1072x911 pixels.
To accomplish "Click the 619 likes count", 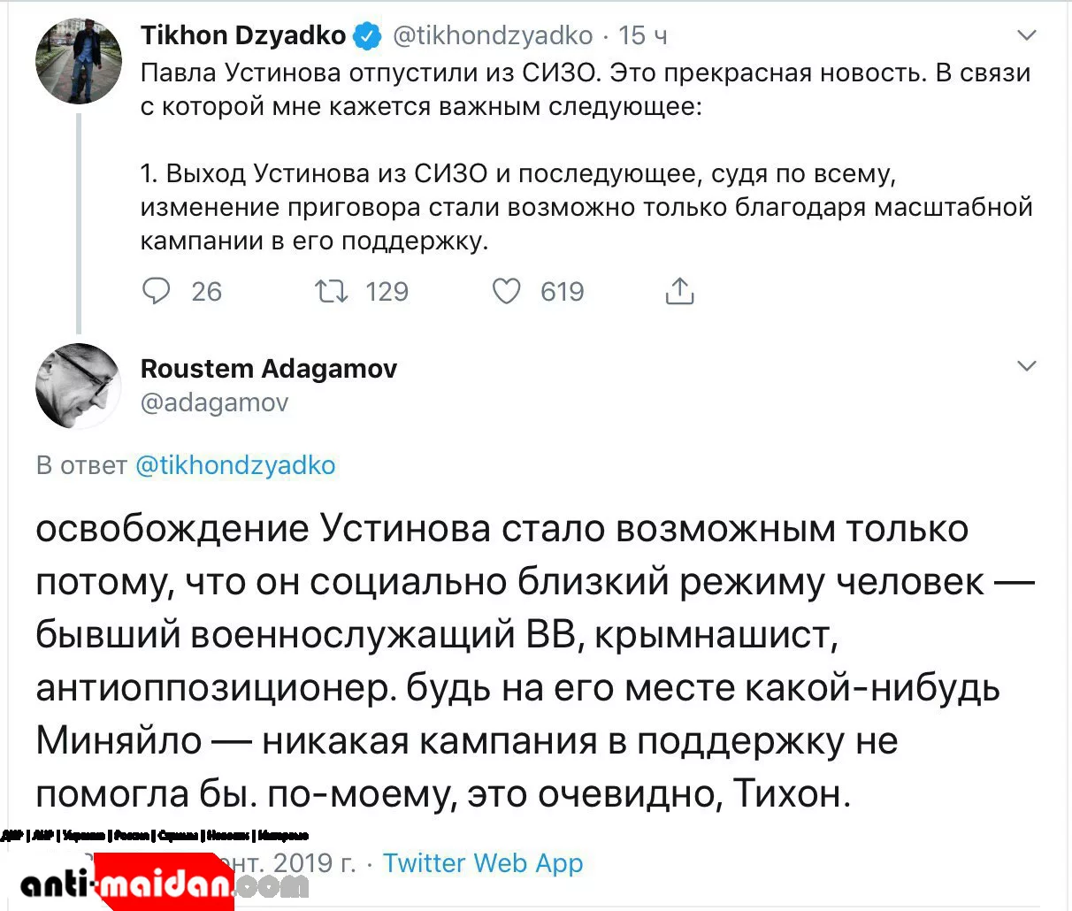I will tap(563, 292).
